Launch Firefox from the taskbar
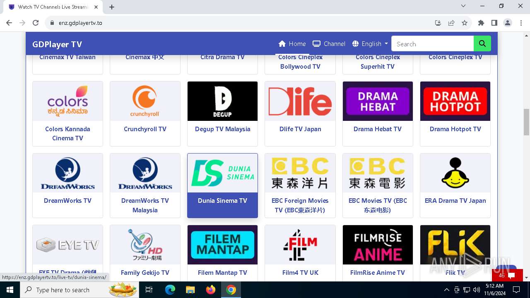Viewport: 530px width, 298px height. pyautogui.click(x=210, y=290)
